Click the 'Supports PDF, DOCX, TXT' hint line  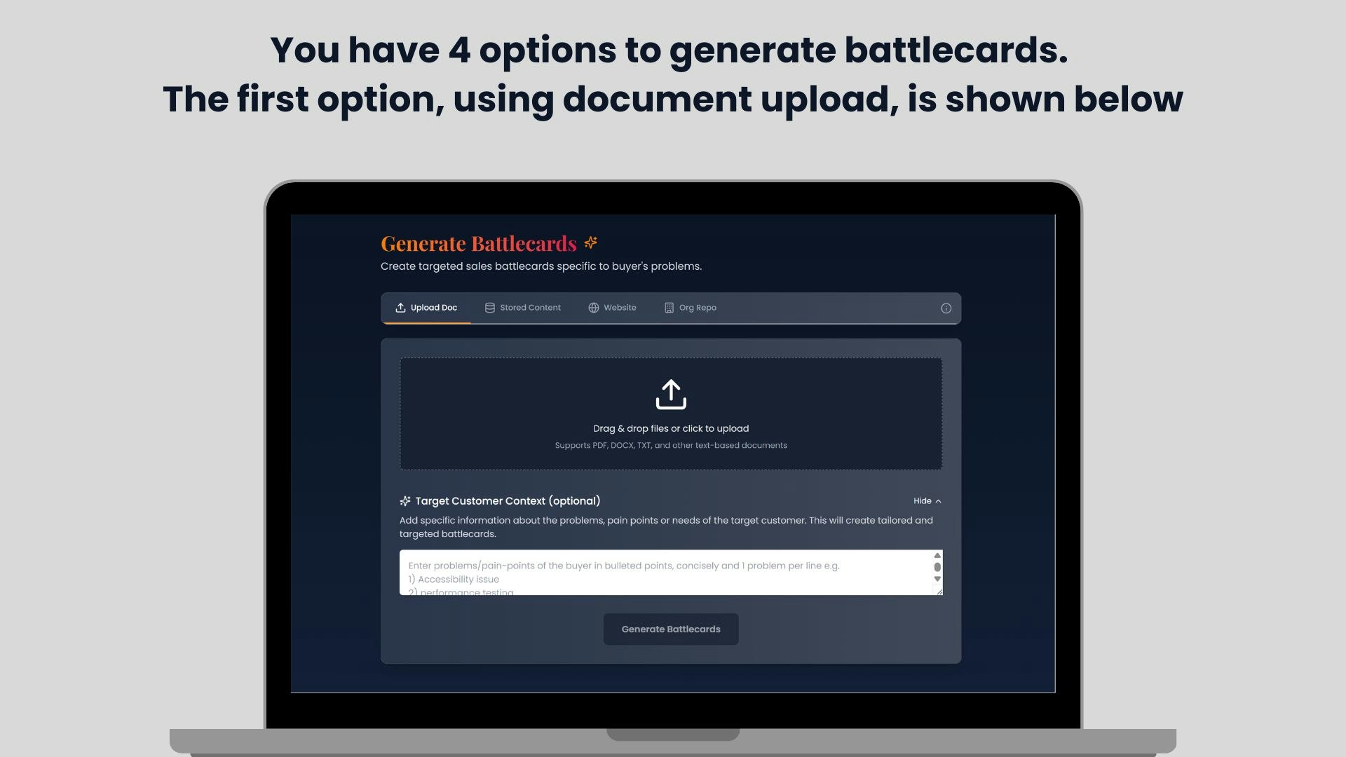pos(671,446)
